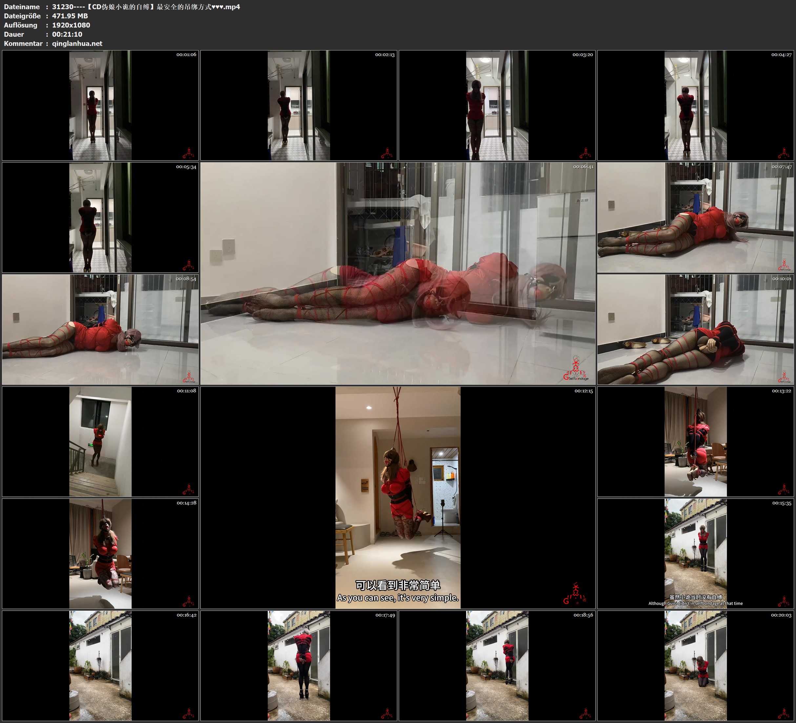
Task: Select the thumbnail timestamped 00:02:13
Action: tap(298, 105)
